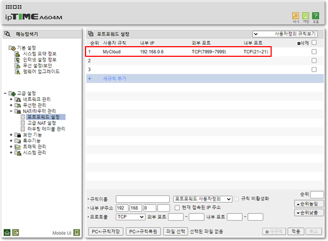Click the 무선 설정/보안 icon

pyautogui.click(x=18, y=66)
